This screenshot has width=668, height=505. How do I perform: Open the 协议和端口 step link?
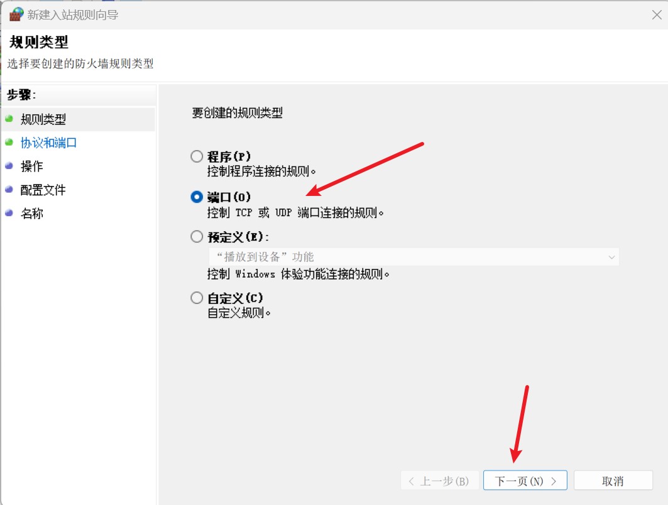(48, 143)
